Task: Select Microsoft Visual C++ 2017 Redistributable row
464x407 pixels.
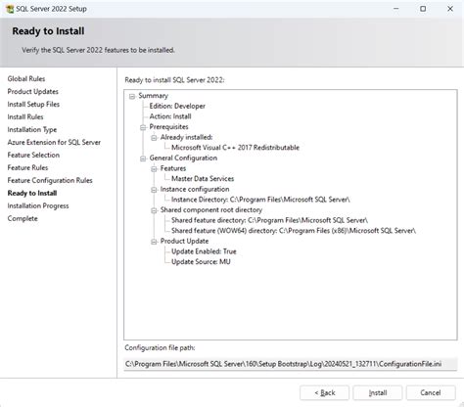Action: (235, 148)
